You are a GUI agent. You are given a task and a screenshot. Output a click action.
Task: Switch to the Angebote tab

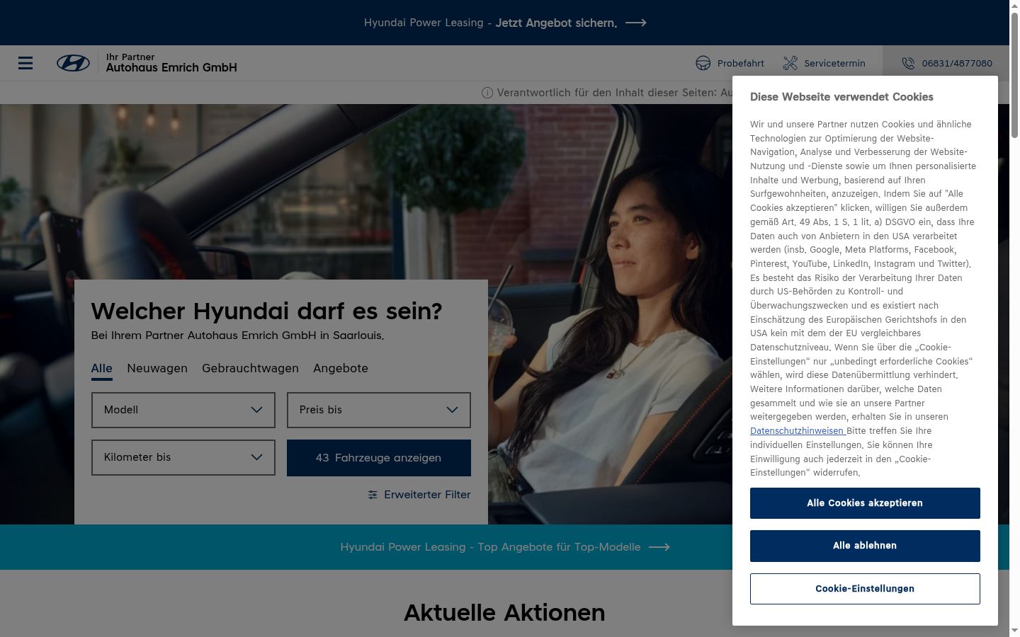point(341,369)
